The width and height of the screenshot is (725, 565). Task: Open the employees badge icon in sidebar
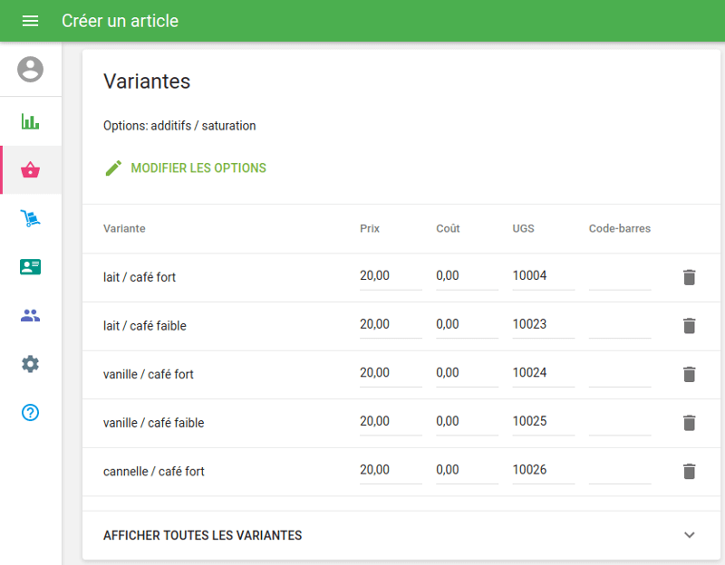point(30,266)
